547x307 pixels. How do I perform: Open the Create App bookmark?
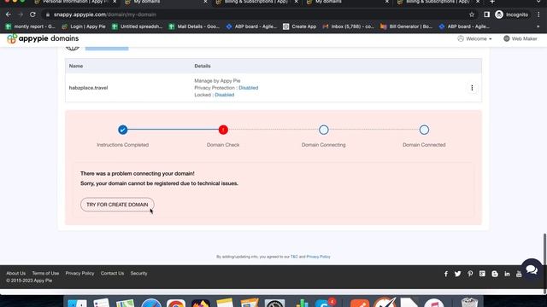300,26
